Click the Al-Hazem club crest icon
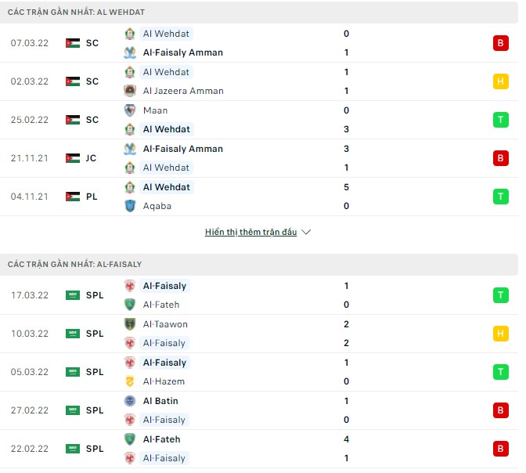This screenshot has height=473, width=526. point(130,381)
